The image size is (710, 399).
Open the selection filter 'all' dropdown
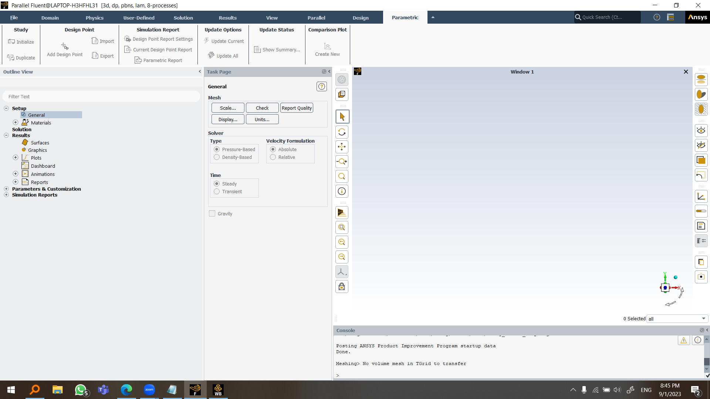(x=677, y=319)
